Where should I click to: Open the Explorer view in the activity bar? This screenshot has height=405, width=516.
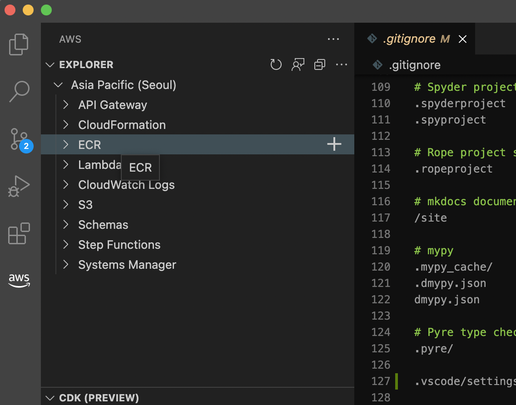(x=18, y=44)
